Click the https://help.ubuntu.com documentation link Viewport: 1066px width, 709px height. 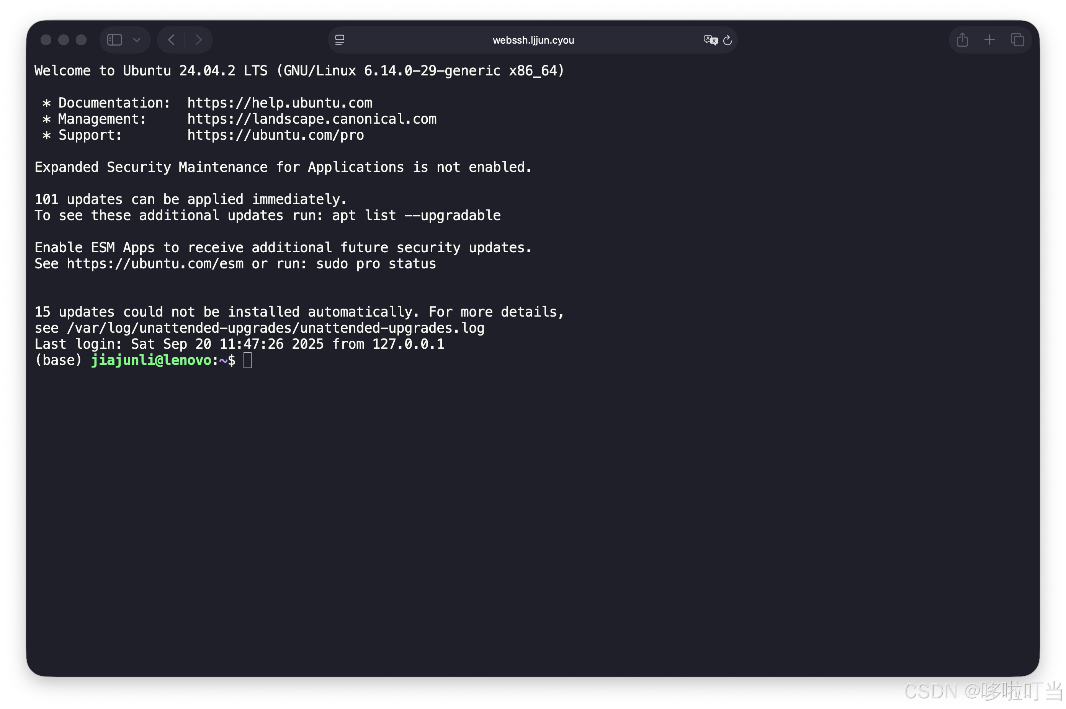point(280,103)
